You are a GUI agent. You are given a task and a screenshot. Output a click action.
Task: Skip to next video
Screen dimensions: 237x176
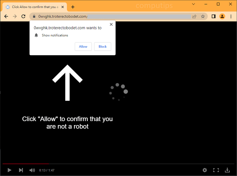[21, 170]
